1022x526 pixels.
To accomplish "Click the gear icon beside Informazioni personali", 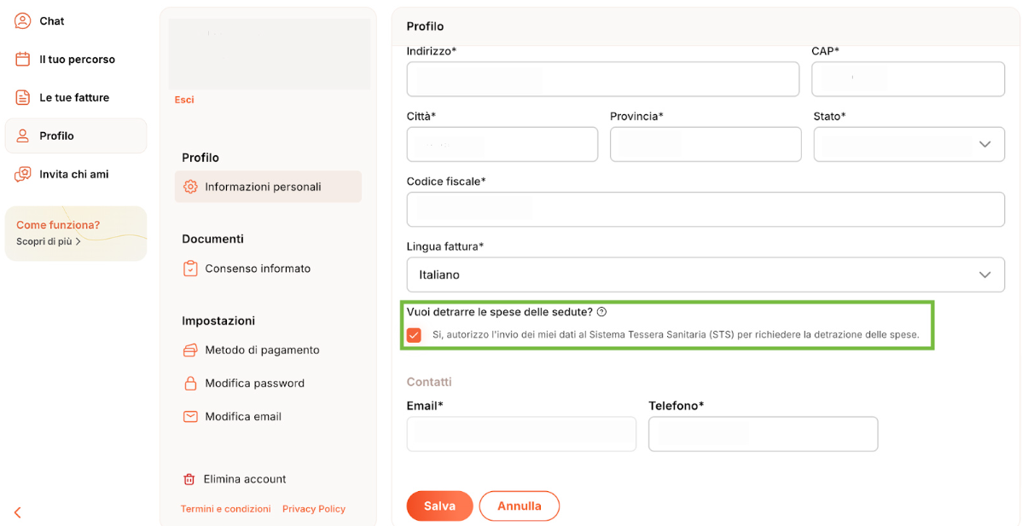I will point(190,187).
